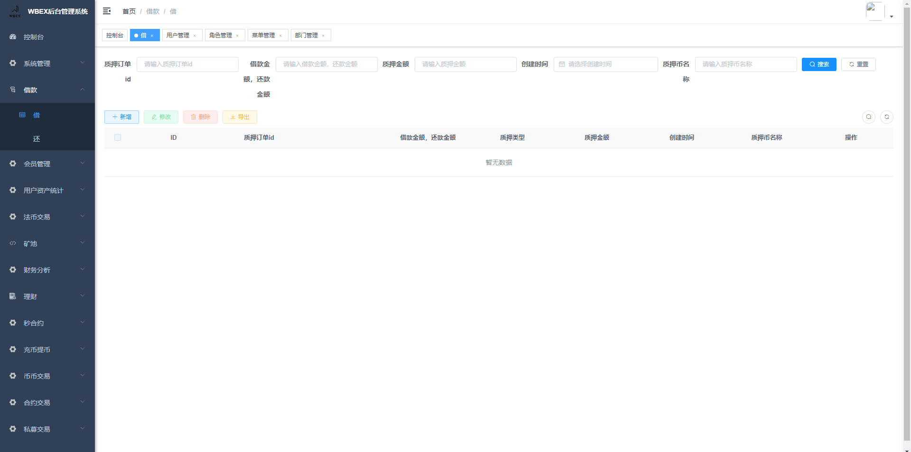911x452 pixels.
Task: Expand the 系统管理 menu
Action: 47,63
